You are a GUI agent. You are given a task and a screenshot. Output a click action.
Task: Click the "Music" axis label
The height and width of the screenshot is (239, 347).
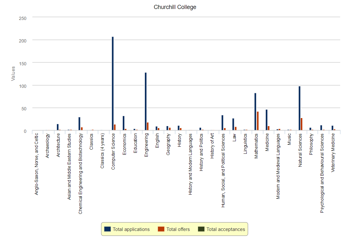click(289, 139)
